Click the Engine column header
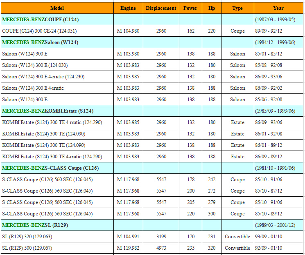The height and width of the screenshot is (255, 305). (128, 8)
